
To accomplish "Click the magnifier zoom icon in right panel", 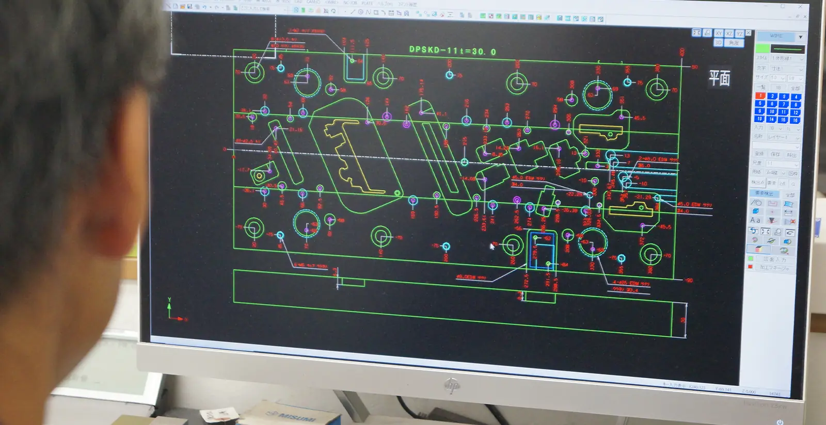I will (x=777, y=232).
